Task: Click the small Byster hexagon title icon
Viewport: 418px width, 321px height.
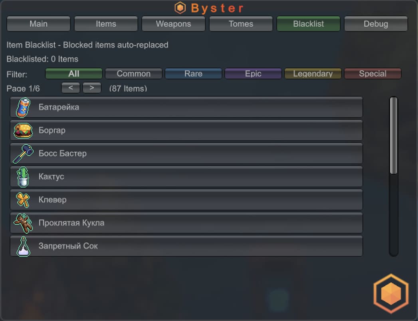Action: pos(180,8)
